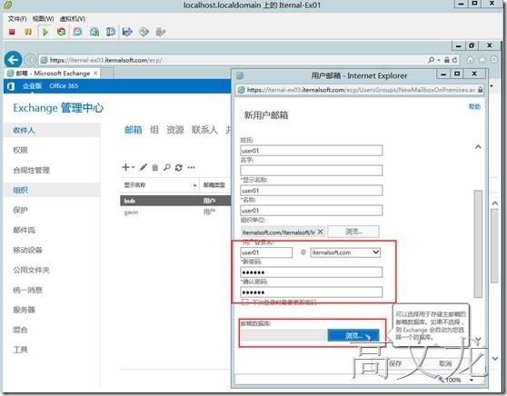Select 合规性管理 in the left navigation

tap(52, 171)
